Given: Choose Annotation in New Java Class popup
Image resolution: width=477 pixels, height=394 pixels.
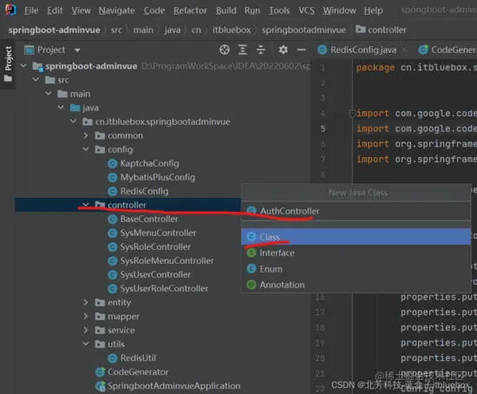Looking at the screenshot, I should point(356,285).
